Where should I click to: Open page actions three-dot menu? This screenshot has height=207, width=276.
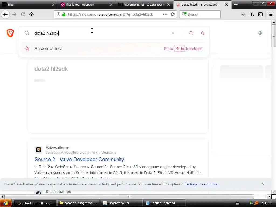tap(165, 14)
